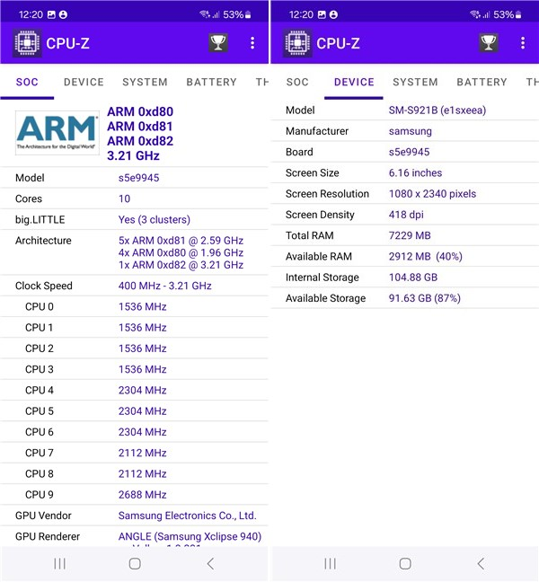Tap Screen Size value 6.16 inches
This screenshot has width=539, height=582.
point(415,173)
